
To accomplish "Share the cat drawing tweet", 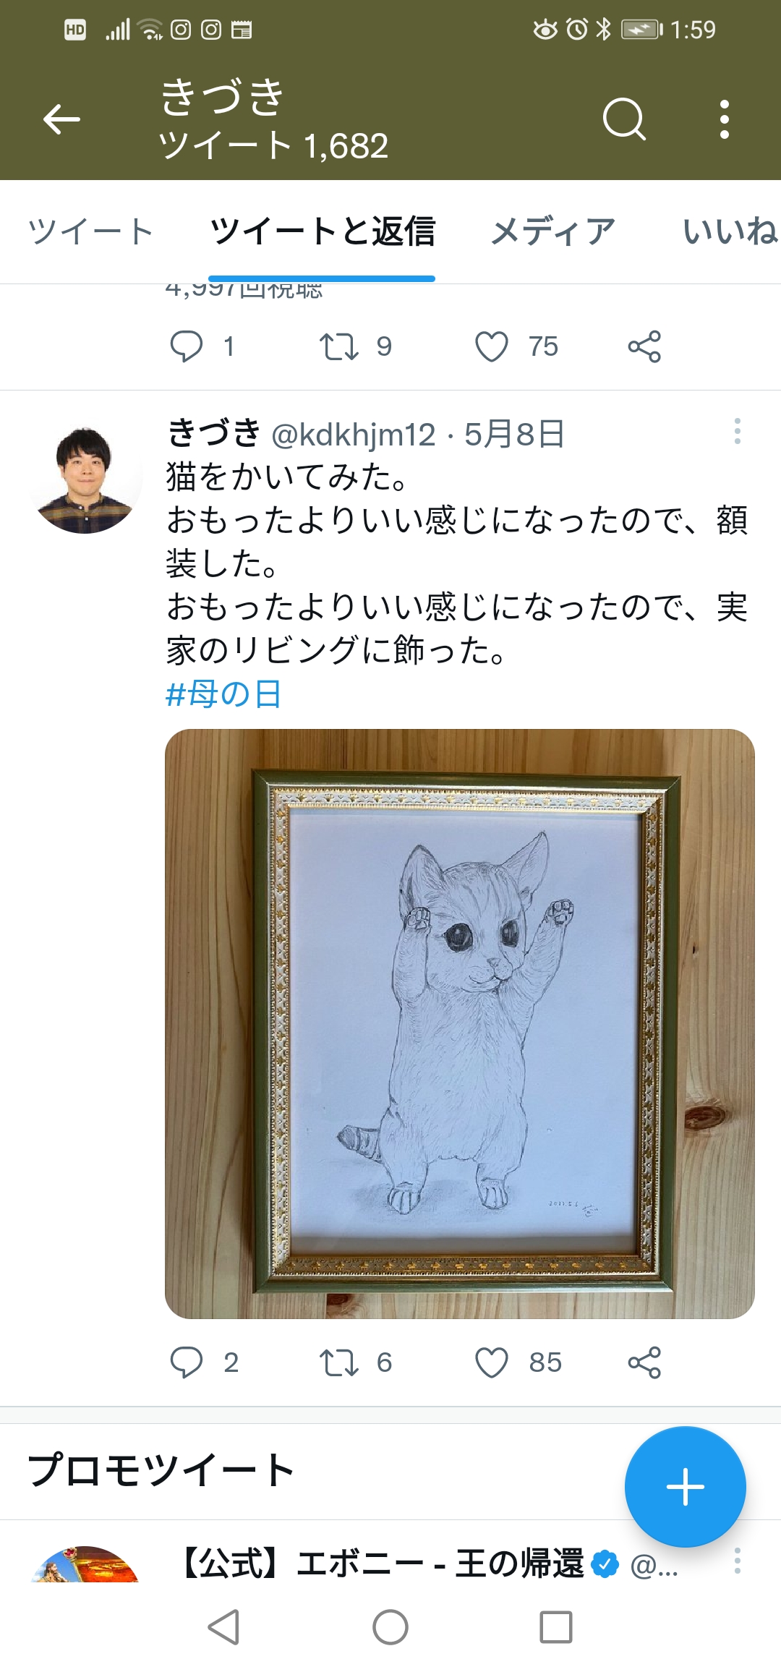I will [644, 1363].
